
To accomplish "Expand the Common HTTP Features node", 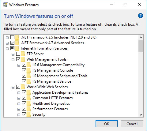I will [19, 99].
